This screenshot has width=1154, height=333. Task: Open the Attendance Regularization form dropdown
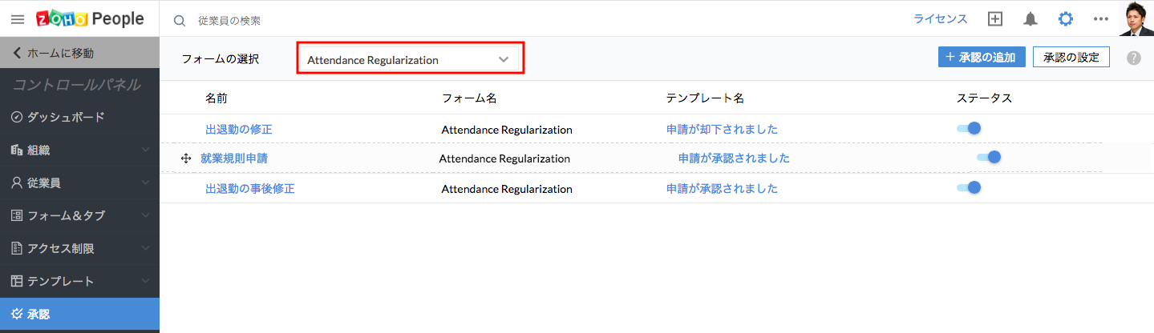410,59
